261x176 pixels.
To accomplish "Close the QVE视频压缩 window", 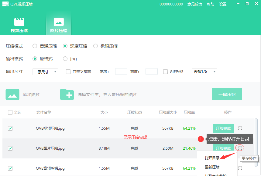I will (256, 4).
